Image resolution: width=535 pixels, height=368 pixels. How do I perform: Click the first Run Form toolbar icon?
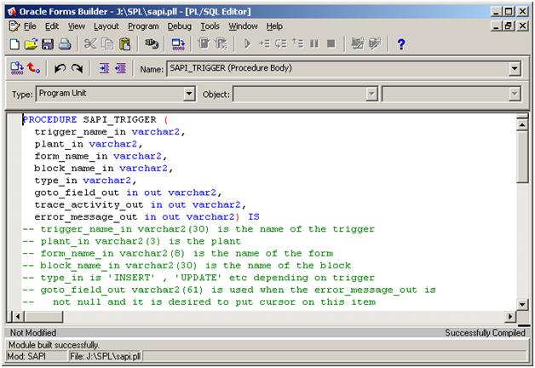(x=204, y=44)
